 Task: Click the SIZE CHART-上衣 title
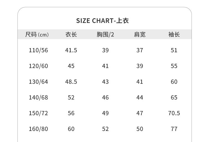click(102, 21)
